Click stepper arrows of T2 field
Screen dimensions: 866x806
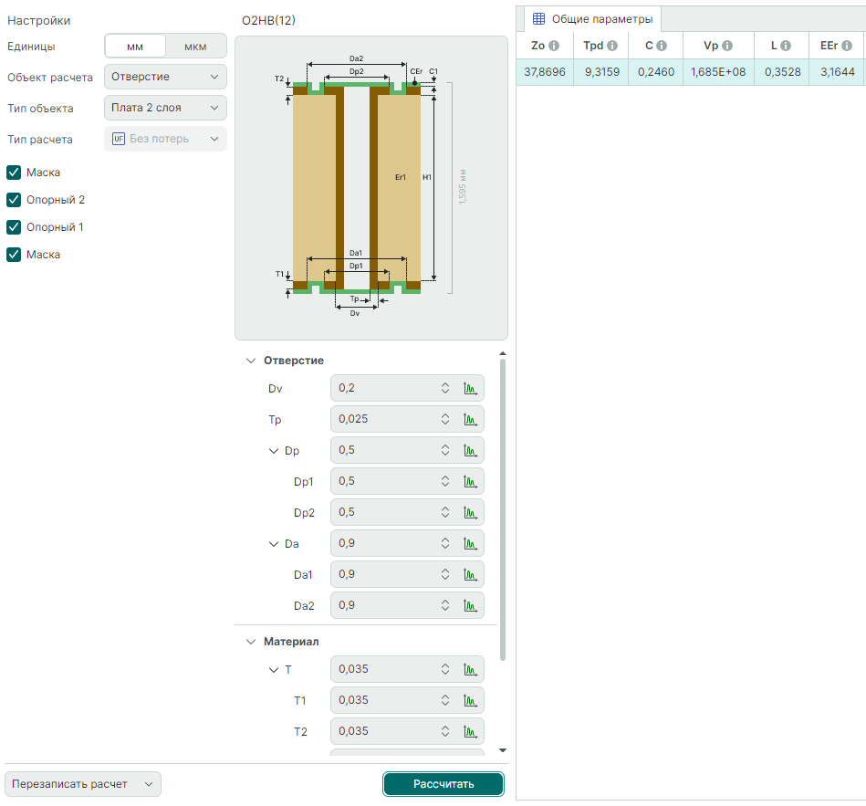(445, 731)
